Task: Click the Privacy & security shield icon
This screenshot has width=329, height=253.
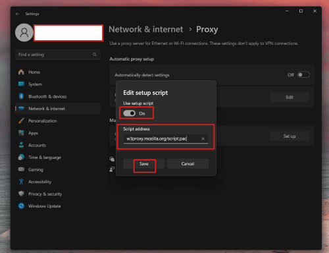Action: 21,194
